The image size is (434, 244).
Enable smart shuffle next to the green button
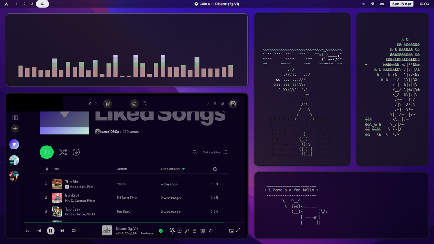63,152
